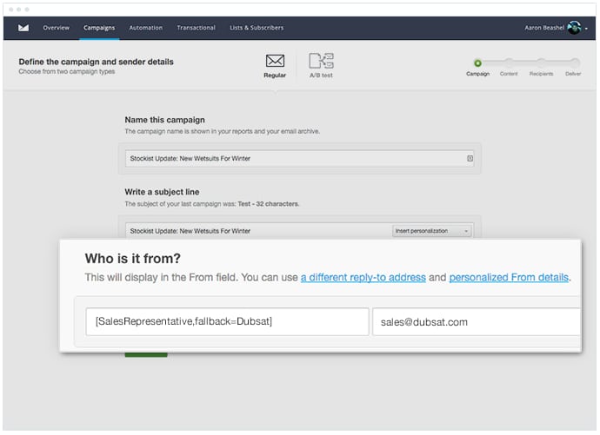Click the green button below the dialog
Image resolution: width=600 pixels, height=435 pixels.
click(x=146, y=355)
